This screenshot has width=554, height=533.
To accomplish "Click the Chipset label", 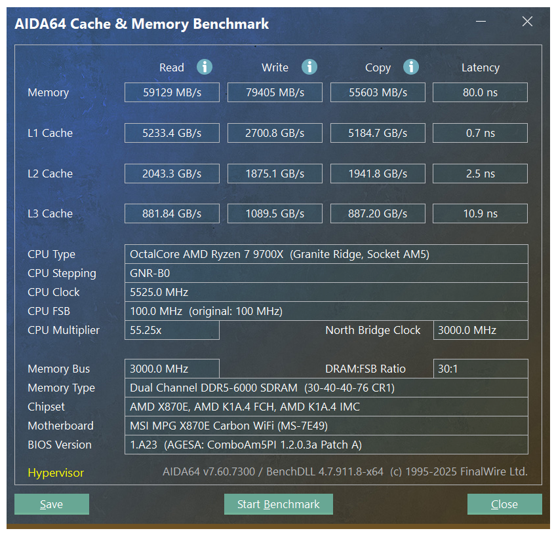I will click(47, 407).
